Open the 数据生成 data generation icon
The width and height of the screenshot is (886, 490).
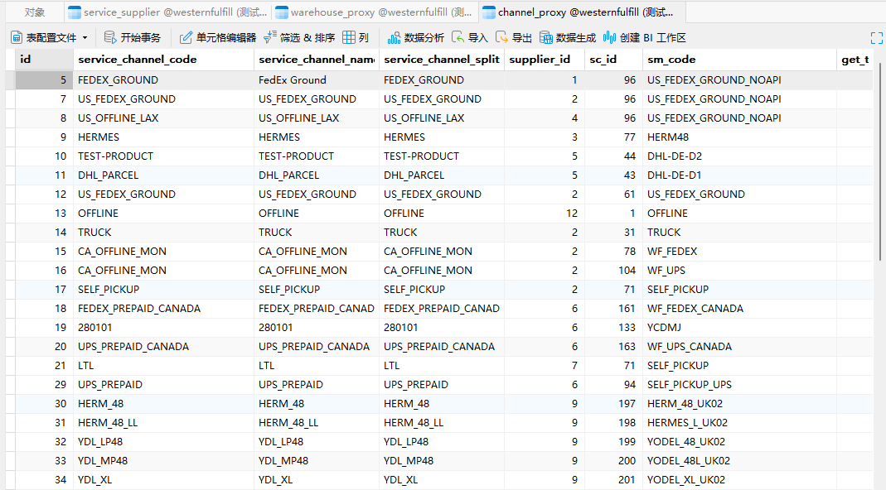(546, 38)
